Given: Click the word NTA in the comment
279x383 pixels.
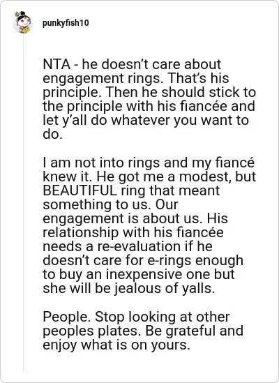Looking at the screenshot, I should pos(56,64).
